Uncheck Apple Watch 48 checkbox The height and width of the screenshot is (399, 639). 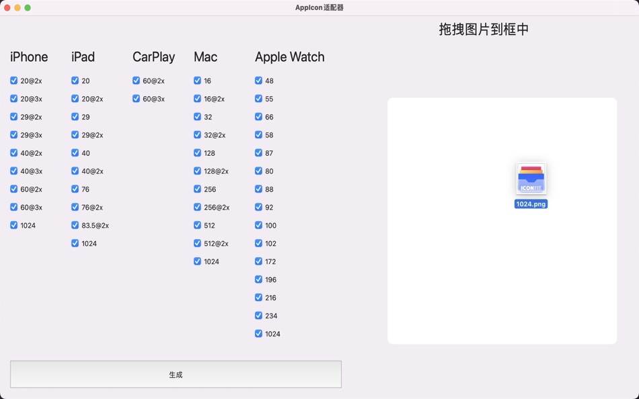tap(258, 81)
